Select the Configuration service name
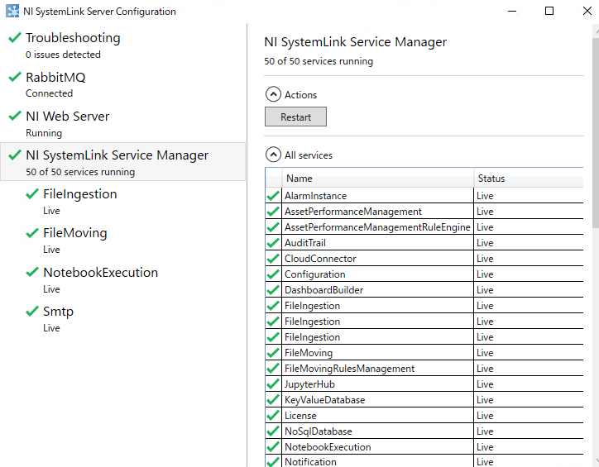The image size is (599, 467). point(314,274)
